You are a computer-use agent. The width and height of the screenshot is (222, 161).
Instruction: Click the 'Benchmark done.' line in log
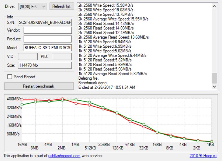(x=92, y=83)
